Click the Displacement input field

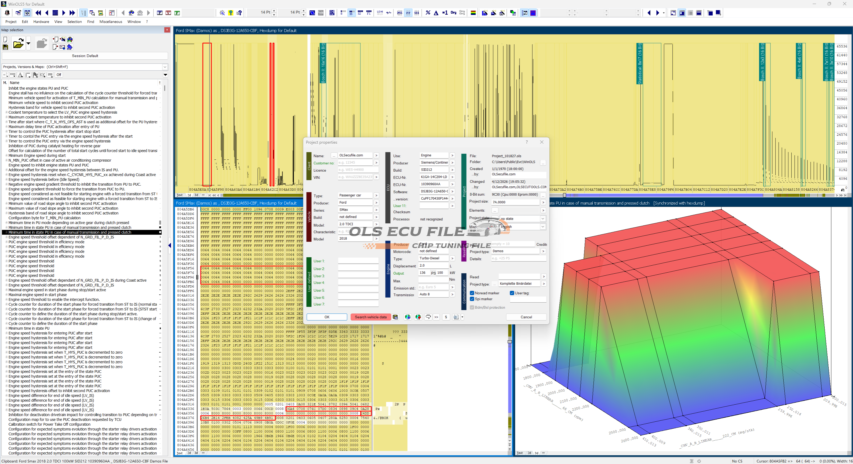pos(433,266)
